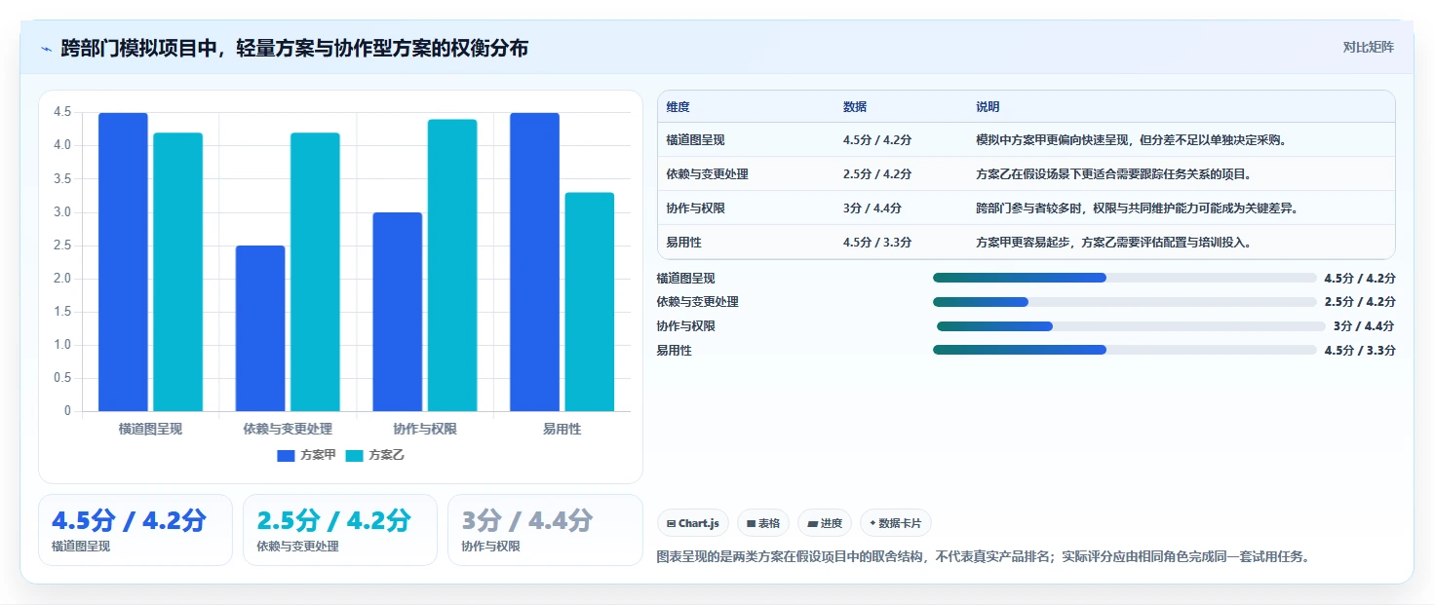Click table value 3分 / 4.4分
This screenshot has width=1434, height=605.
(x=872, y=208)
